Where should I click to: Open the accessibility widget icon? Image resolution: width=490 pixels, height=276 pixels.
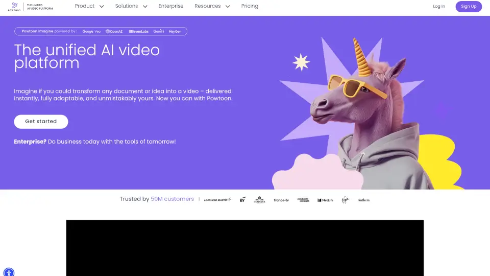tap(9, 272)
